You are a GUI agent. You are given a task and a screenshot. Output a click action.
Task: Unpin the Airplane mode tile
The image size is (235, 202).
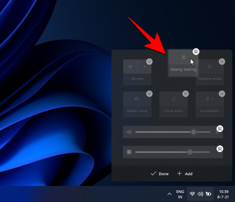[x=222, y=61]
